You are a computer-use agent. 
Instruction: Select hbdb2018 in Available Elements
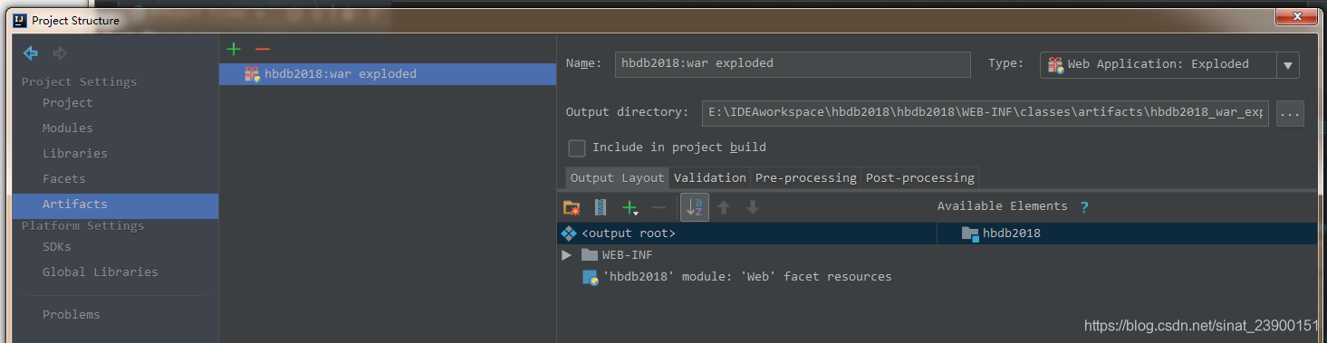pyautogui.click(x=1127, y=233)
